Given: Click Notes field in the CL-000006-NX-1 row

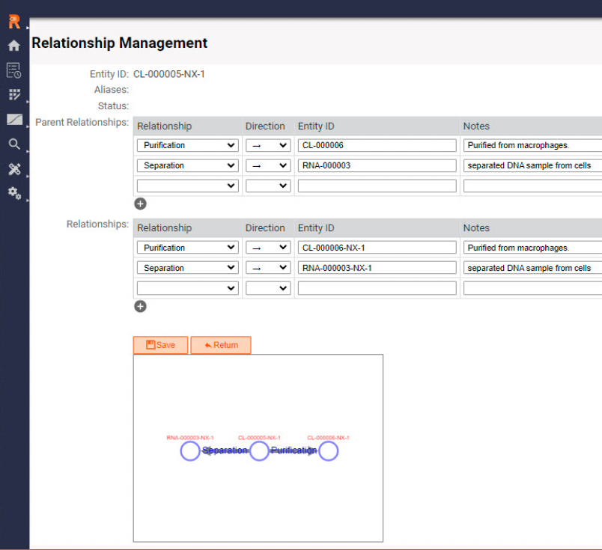Looking at the screenshot, I should coord(533,248).
